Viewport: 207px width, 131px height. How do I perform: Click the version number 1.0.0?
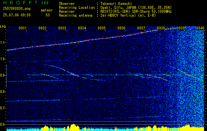point(45,3)
